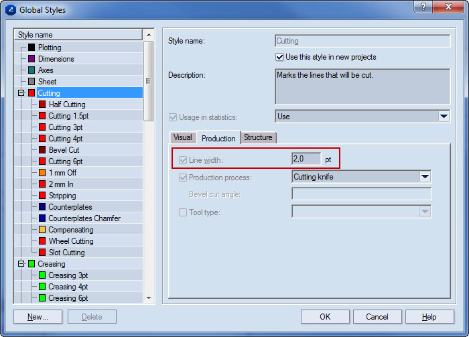Toggle Use this style in new projects
The height and width of the screenshot is (337, 469).
pos(280,57)
